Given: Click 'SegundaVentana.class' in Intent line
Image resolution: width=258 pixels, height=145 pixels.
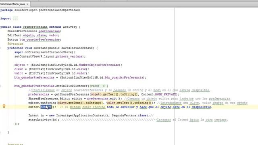Looking at the screenshot, I should point(129,116).
